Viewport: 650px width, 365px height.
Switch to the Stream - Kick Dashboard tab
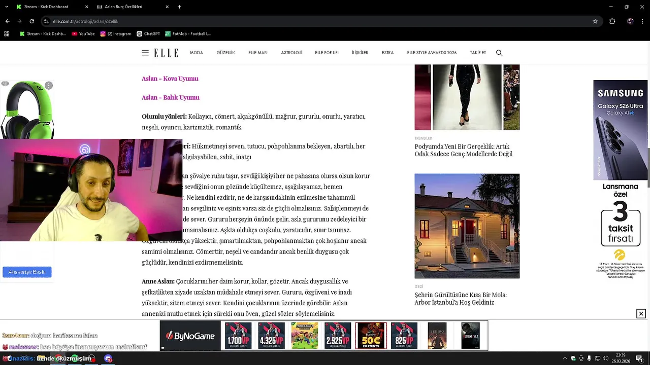[x=51, y=7]
